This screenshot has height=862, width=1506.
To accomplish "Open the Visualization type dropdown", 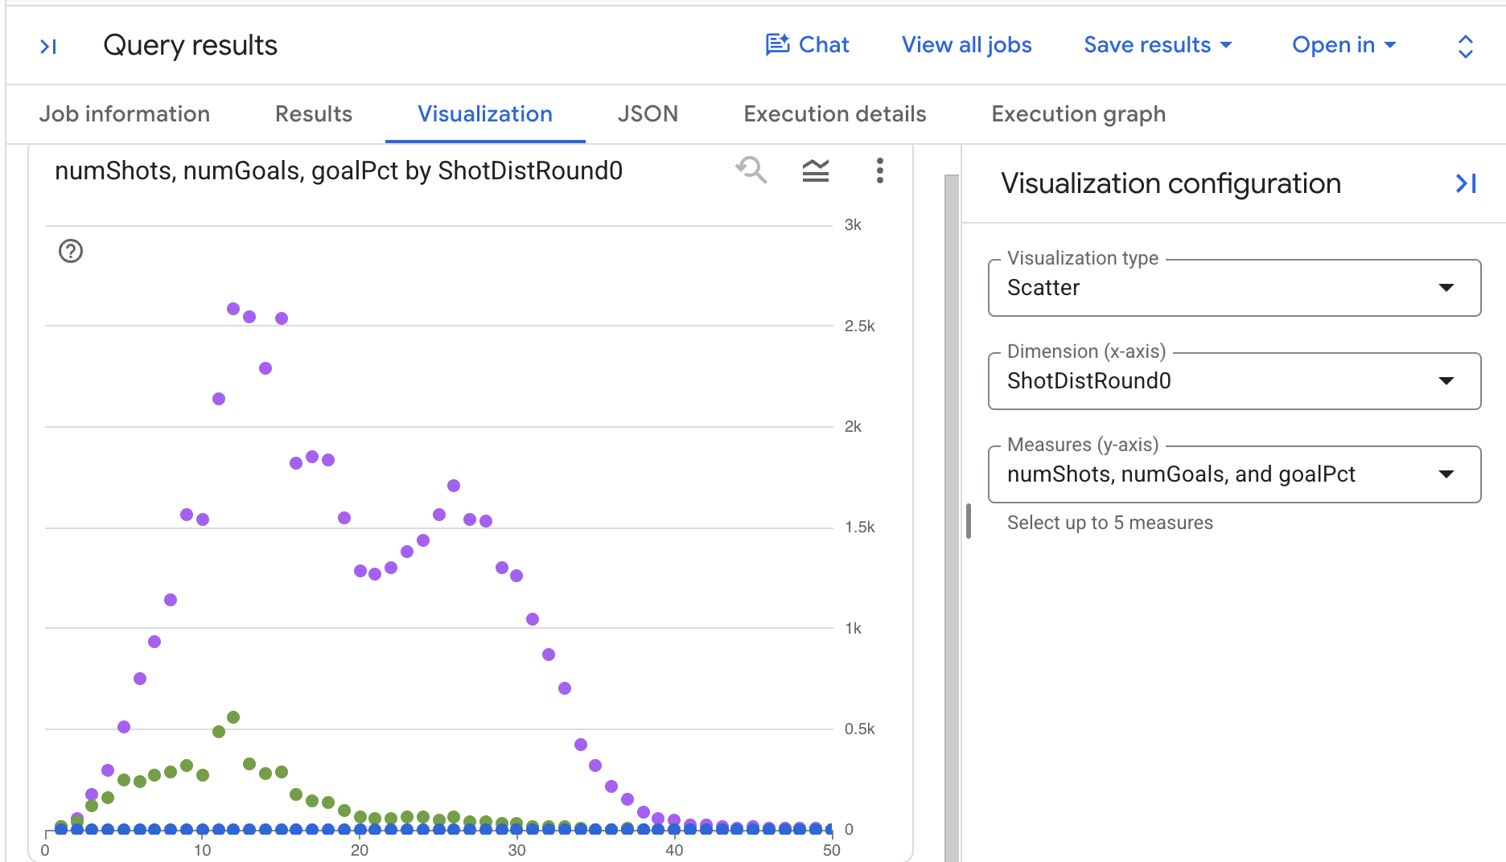I will (x=1234, y=288).
